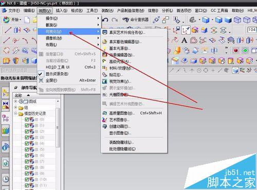
Task: Click the large letter A text tool icon
Action: [184, 40]
